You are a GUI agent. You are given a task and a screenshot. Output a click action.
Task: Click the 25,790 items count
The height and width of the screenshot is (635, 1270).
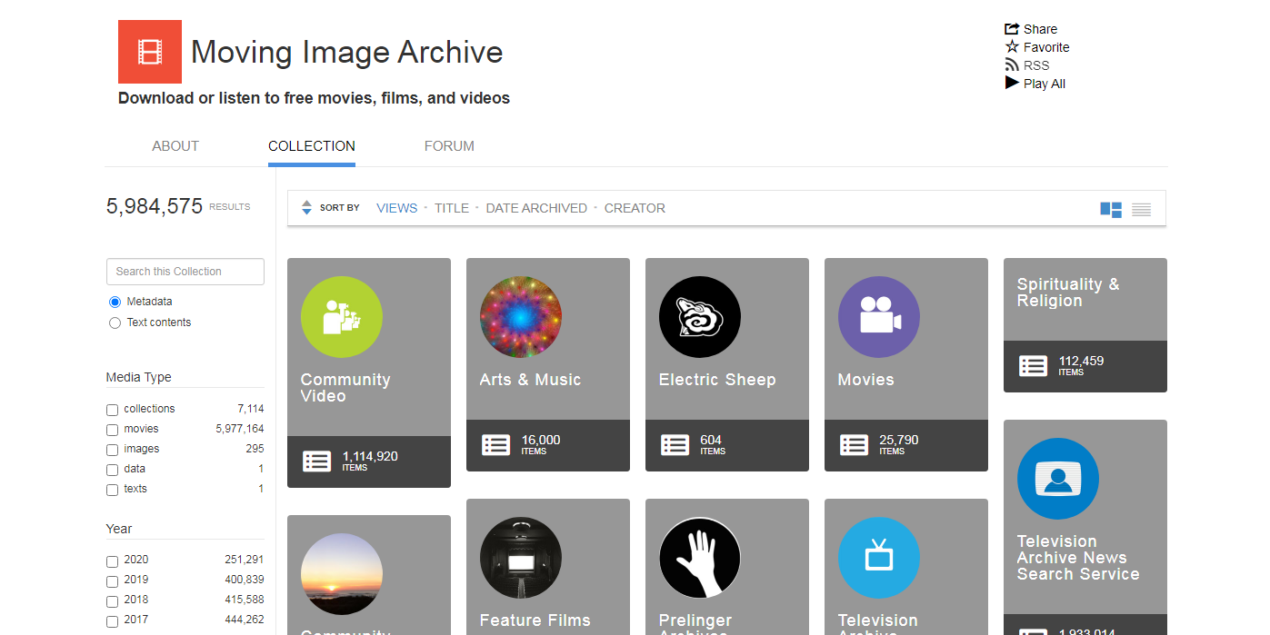[899, 440]
